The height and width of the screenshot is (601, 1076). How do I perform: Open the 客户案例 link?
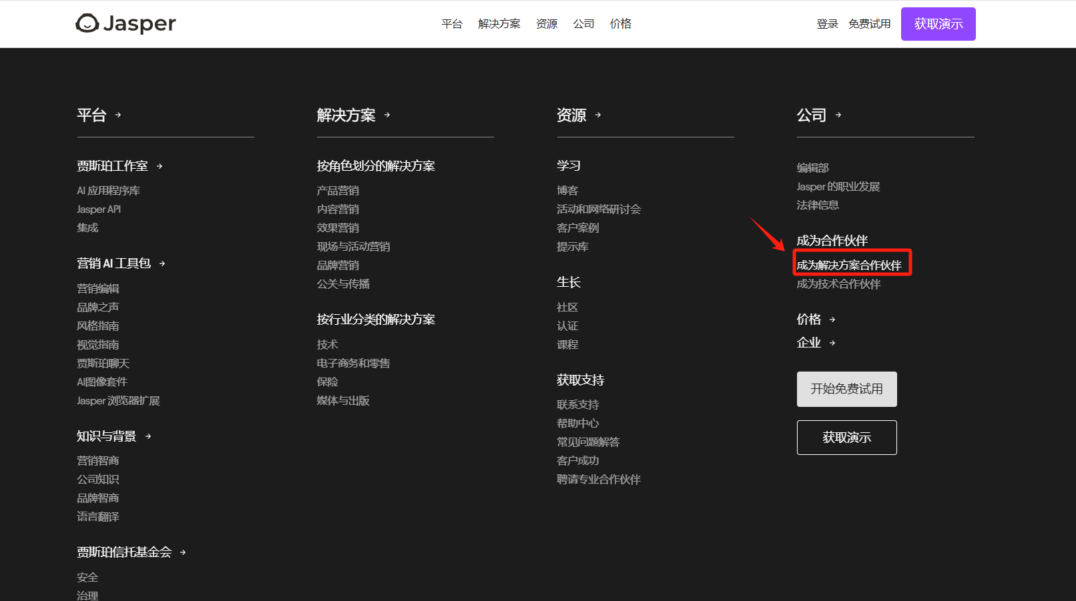tap(578, 228)
